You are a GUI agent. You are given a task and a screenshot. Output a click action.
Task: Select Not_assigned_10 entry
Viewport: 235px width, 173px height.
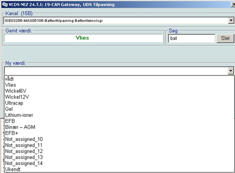[x=24, y=139]
